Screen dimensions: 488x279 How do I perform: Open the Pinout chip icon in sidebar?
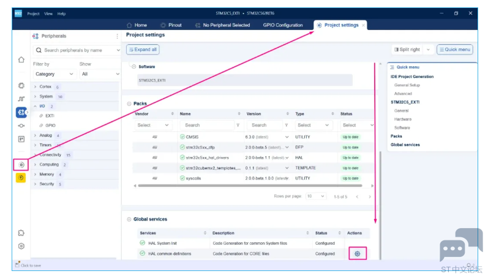click(x=21, y=85)
